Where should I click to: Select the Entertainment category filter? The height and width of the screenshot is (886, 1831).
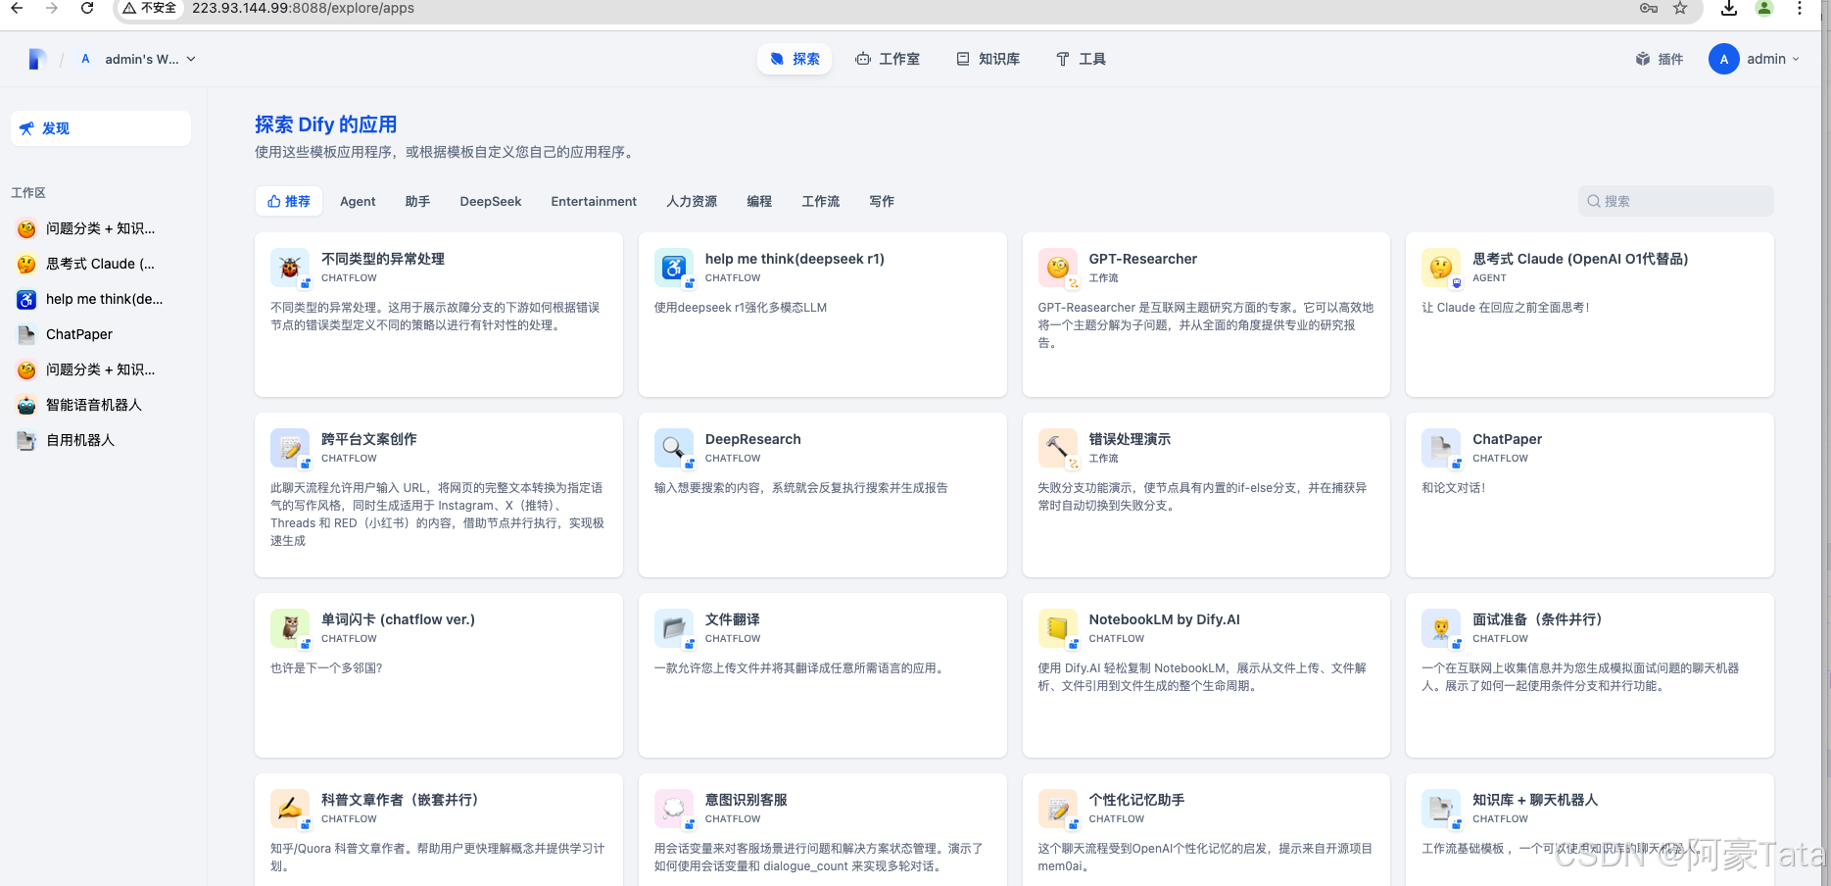point(594,201)
